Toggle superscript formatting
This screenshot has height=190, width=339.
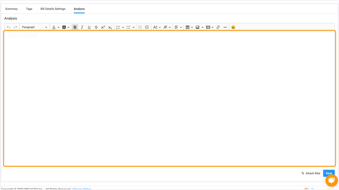click(103, 27)
